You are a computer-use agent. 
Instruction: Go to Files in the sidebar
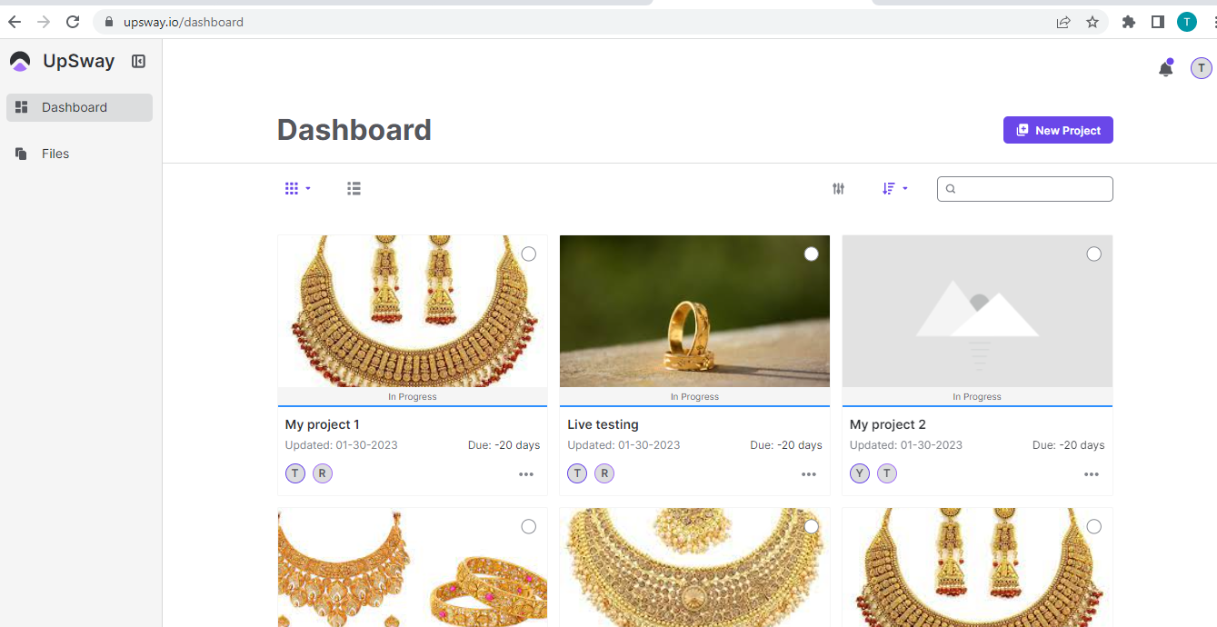point(55,154)
